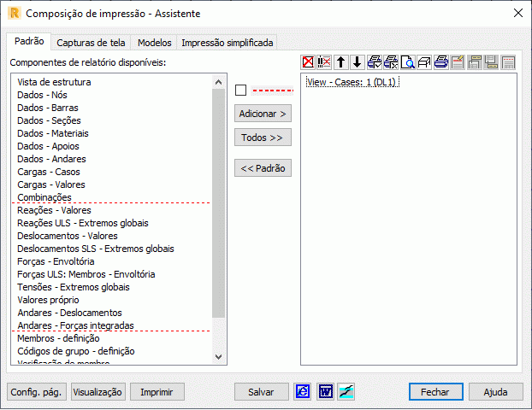The height and width of the screenshot is (410, 532).
Task: Click the cyan-striped curve icon beside Word
Action: coord(346,392)
